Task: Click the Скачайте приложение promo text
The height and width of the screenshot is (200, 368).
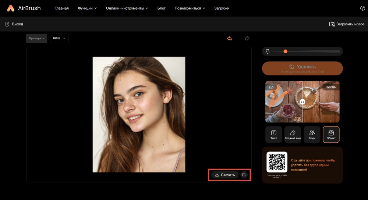Action: (x=313, y=165)
